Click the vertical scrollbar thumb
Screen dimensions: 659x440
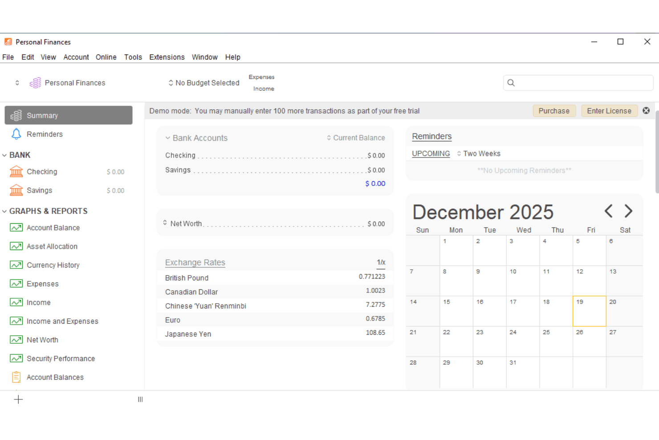pyautogui.click(x=657, y=152)
